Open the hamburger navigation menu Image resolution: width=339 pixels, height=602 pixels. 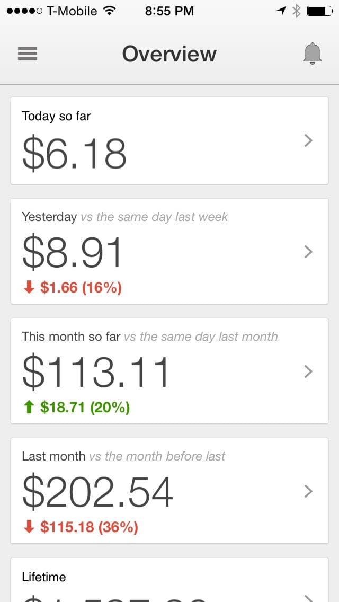pyautogui.click(x=28, y=54)
